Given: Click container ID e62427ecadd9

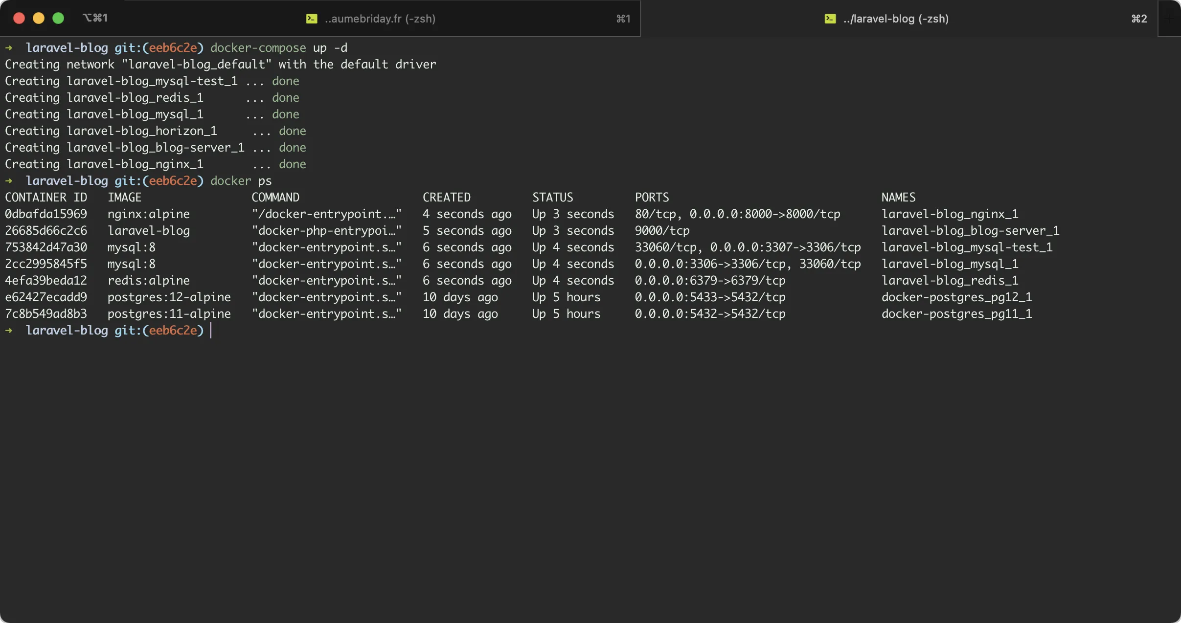Looking at the screenshot, I should [46, 297].
